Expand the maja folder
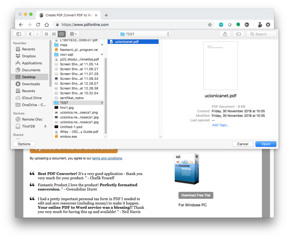The height and width of the screenshot is (239, 289). pyautogui.click(x=102, y=45)
